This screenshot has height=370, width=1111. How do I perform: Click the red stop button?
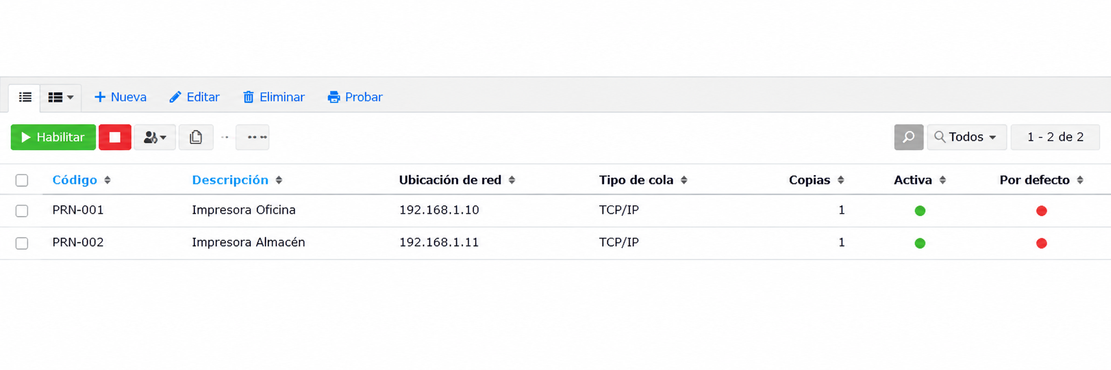click(x=115, y=137)
